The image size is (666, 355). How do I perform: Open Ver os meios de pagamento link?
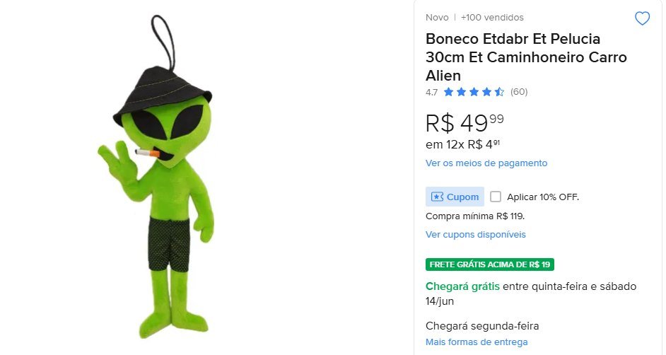coord(486,163)
